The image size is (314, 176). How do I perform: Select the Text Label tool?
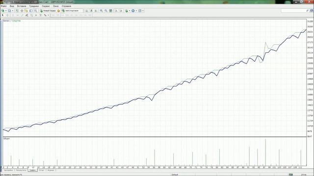tap(40, 15)
